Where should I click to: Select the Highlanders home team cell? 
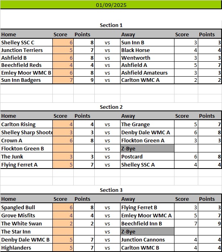[27, 248]
